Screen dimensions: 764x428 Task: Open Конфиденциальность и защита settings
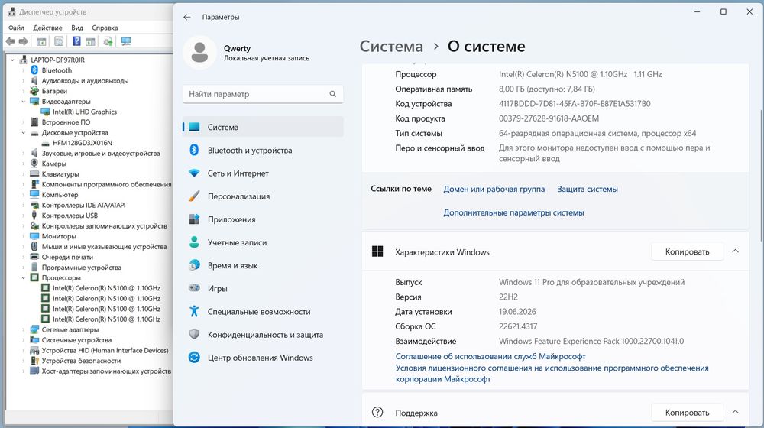(263, 335)
